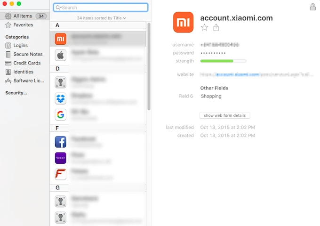Select the Yahoo entry icon in list
This screenshot has height=226, width=320.
pos(60,158)
